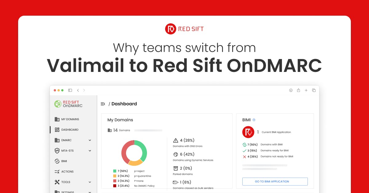
Task: Open the Settings entry in the sidebar
Action: pos(57,192)
